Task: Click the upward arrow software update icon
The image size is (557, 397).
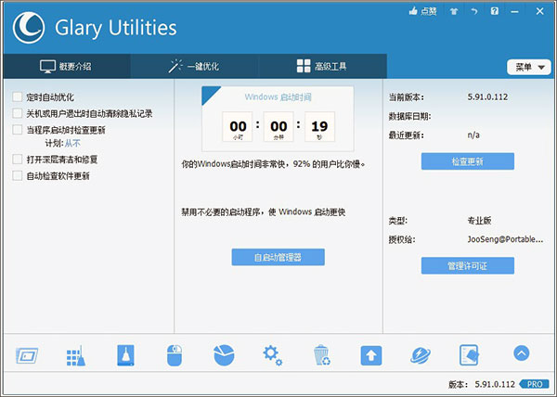Action: [370, 355]
